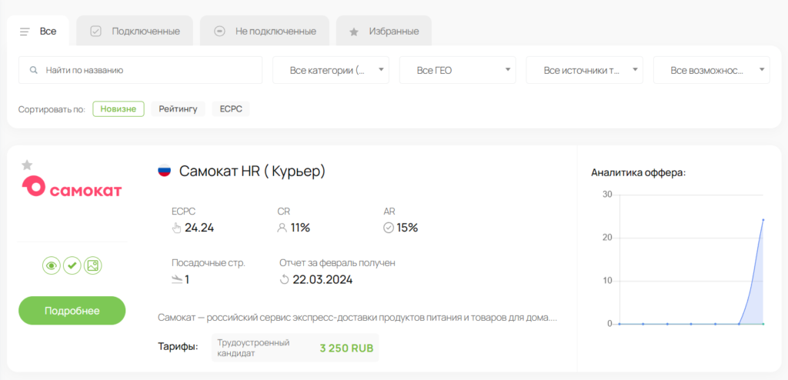Sort offers by ECPC
The image size is (788, 380).
point(231,109)
